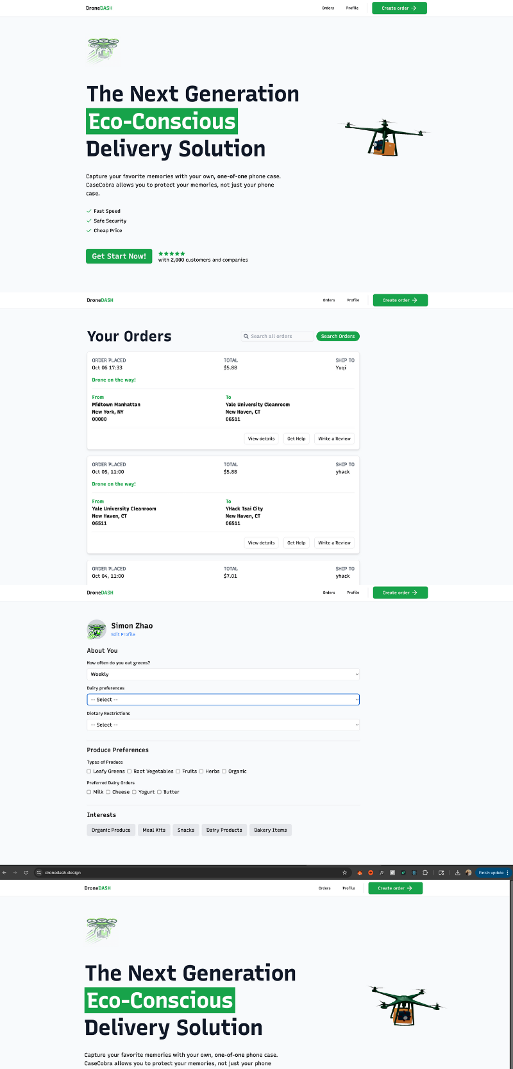Screen dimensions: 513x1069
Task: Tick the Yogurt checkbox
Action: click(134, 792)
